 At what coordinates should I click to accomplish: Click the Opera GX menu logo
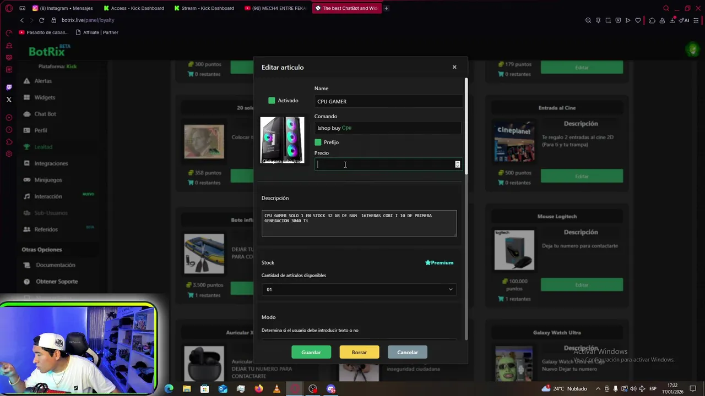pos(9,8)
